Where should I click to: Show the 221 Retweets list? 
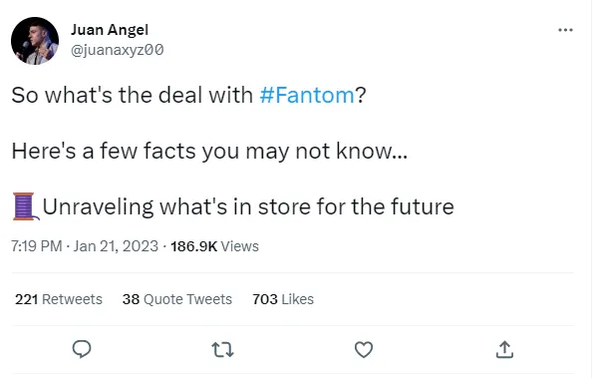point(59,299)
